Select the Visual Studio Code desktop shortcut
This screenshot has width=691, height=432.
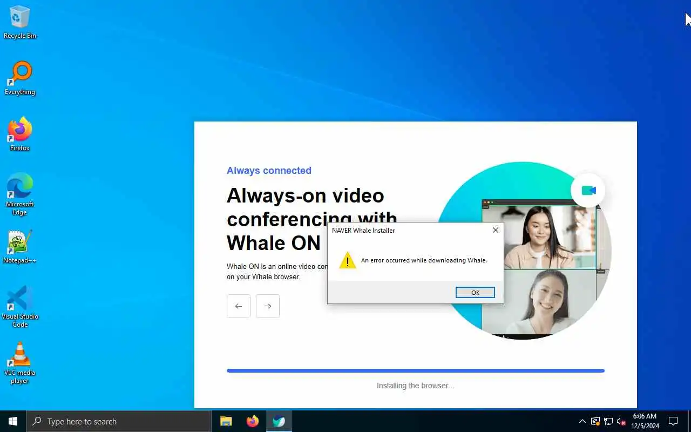20,307
